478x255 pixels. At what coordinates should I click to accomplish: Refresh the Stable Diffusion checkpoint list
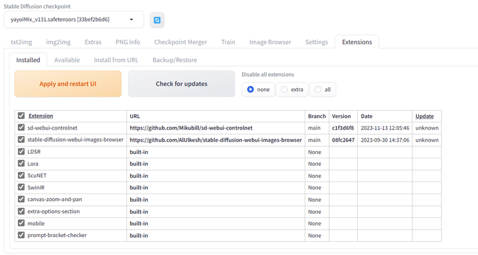coord(157,20)
